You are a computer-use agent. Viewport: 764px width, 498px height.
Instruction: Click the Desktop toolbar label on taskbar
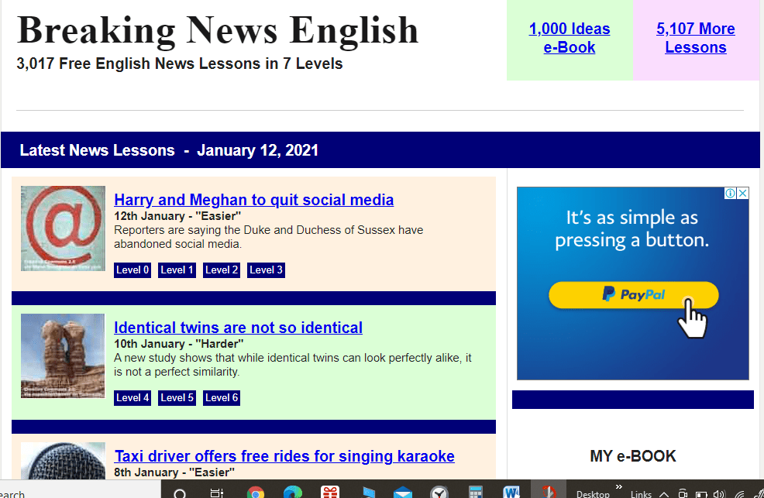coord(593,493)
